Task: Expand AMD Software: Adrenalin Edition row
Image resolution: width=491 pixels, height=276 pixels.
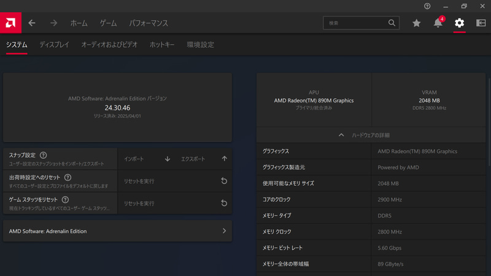Action: click(117, 231)
